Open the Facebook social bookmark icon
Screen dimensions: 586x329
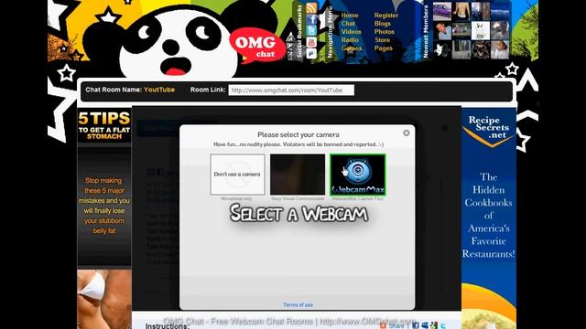pyautogui.click(x=311, y=19)
